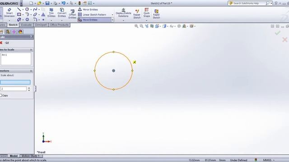Select the Line sketch tool
This screenshot has height=162, width=289.
pyautogui.click(x=19, y=9)
